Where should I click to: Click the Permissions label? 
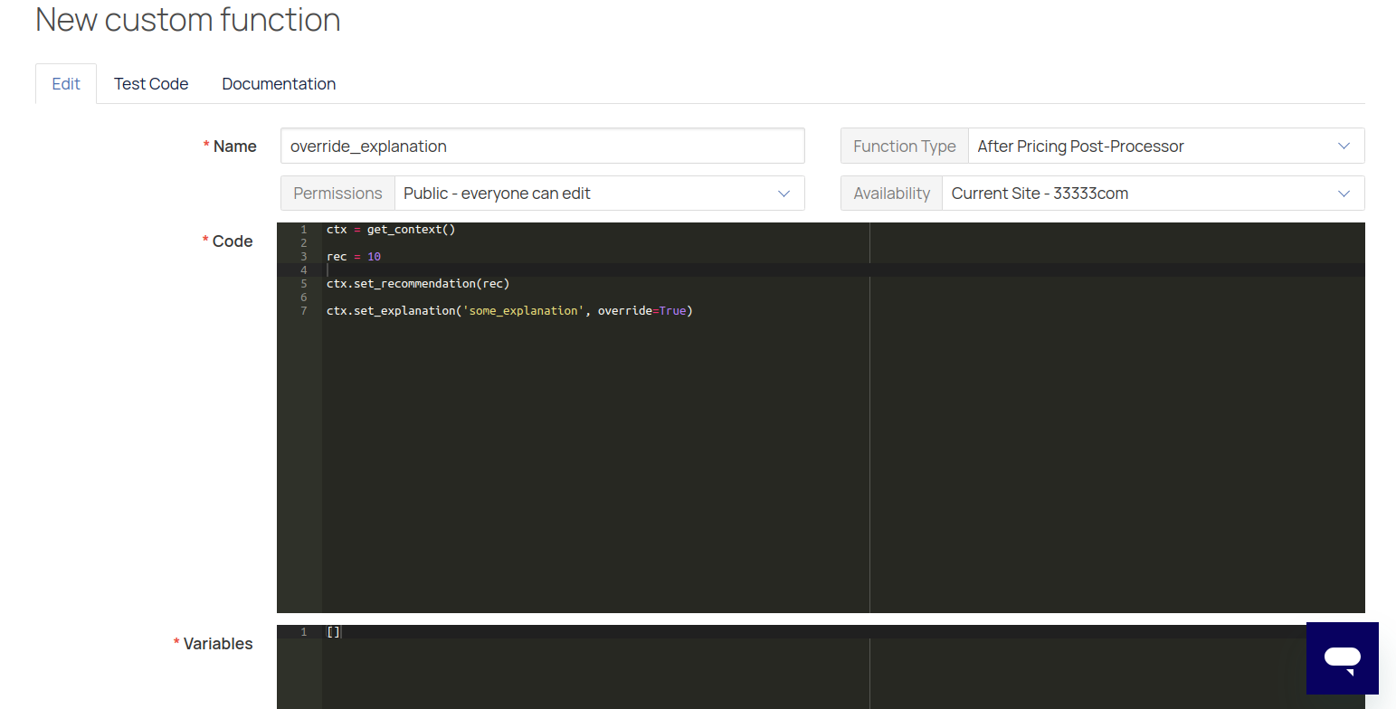(337, 193)
